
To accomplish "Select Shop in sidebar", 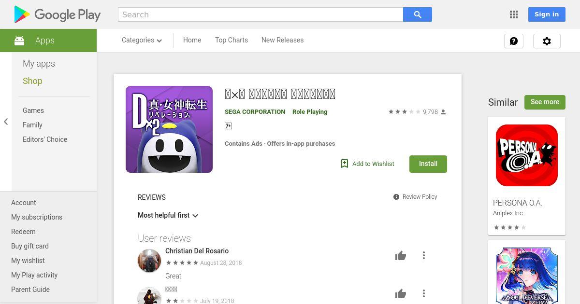I will pos(32,81).
